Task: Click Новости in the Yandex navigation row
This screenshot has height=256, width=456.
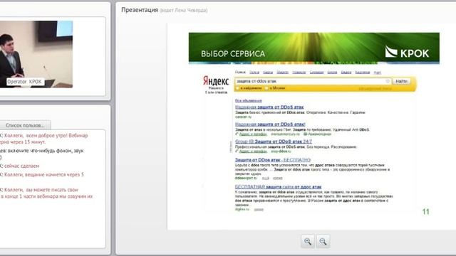Action: point(299,72)
